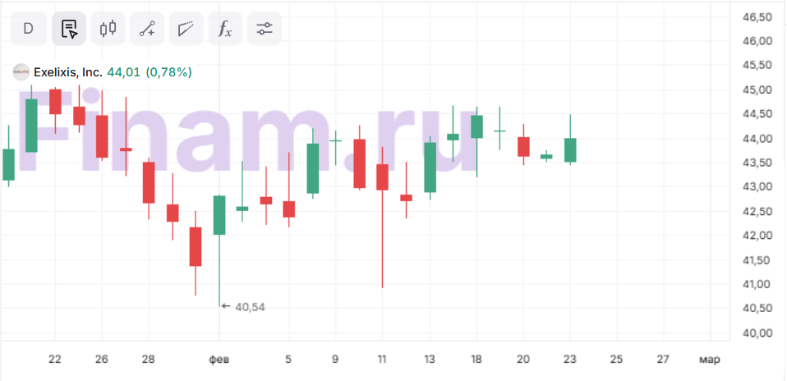Open chart settings sliders icon
The image size is (787, 381).
tap(264, 29)
